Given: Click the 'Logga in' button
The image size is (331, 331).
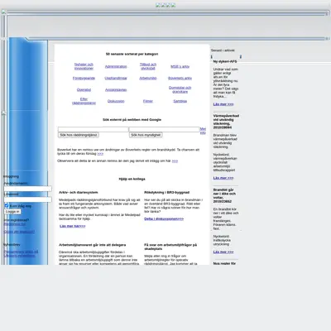Looking at the screenshot, I should (x=12, y=212).
